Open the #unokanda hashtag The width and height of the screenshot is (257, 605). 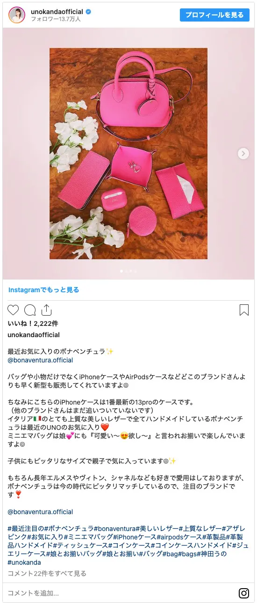click(24, 562)
